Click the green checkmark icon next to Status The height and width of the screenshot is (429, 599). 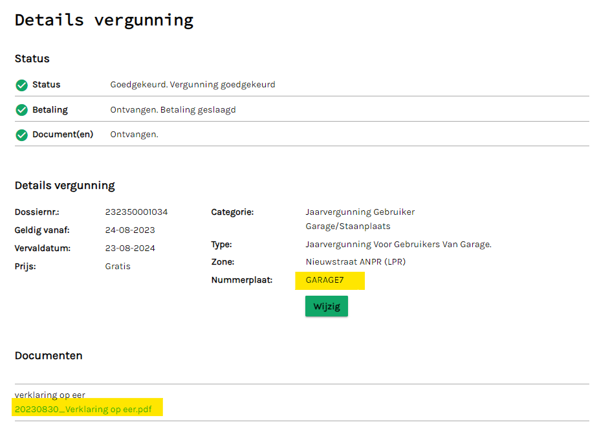pyautogui.click(x=21, y=85)
